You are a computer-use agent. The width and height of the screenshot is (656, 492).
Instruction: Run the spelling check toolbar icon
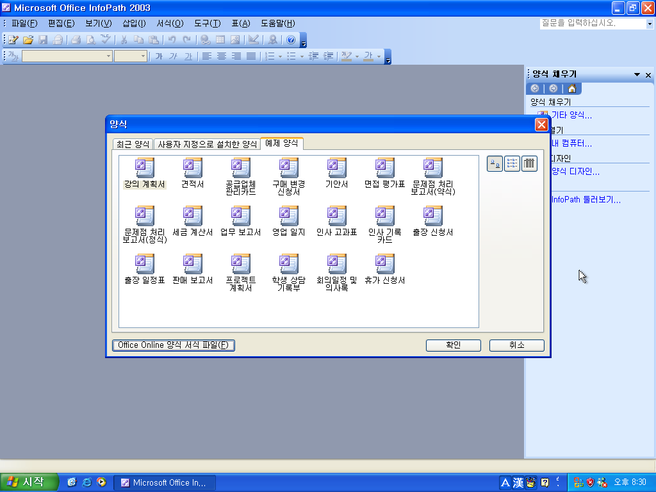(106, 40)
